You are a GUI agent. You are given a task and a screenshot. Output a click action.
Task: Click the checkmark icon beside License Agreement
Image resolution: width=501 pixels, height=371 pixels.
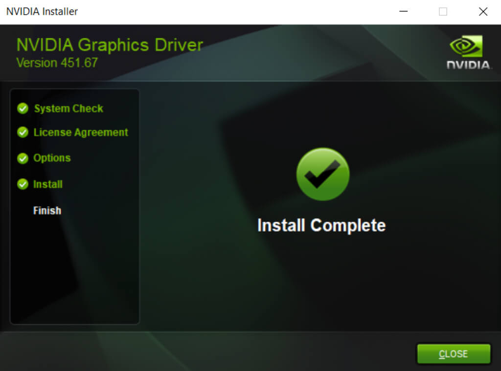(x=23, y=132)
